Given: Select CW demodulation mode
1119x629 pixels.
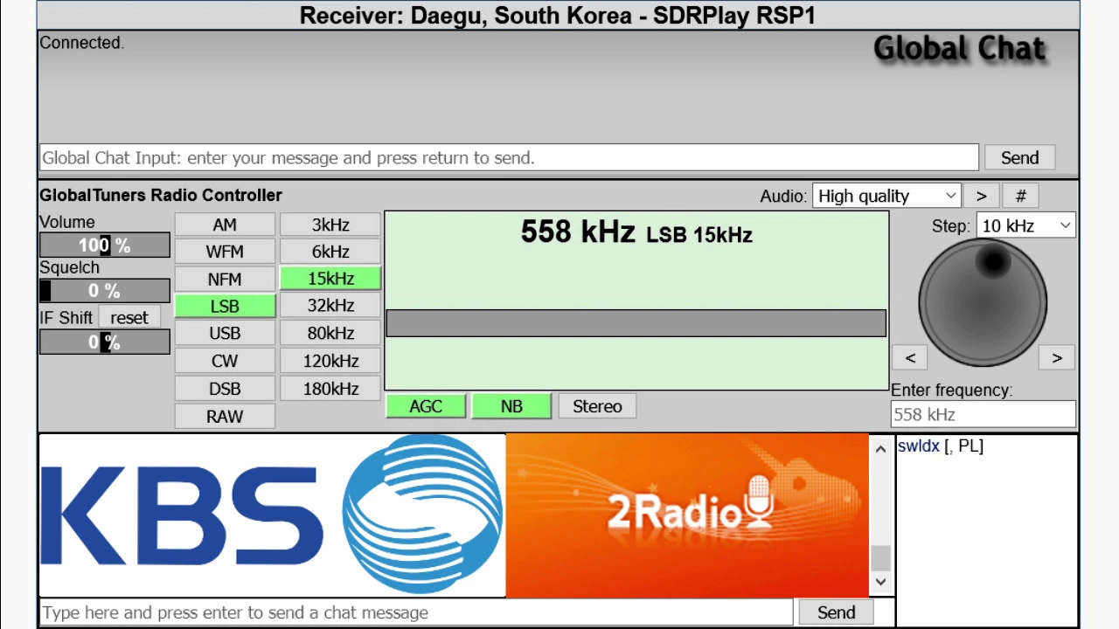Looking at the screenshot, I should [x=225, y=361].
